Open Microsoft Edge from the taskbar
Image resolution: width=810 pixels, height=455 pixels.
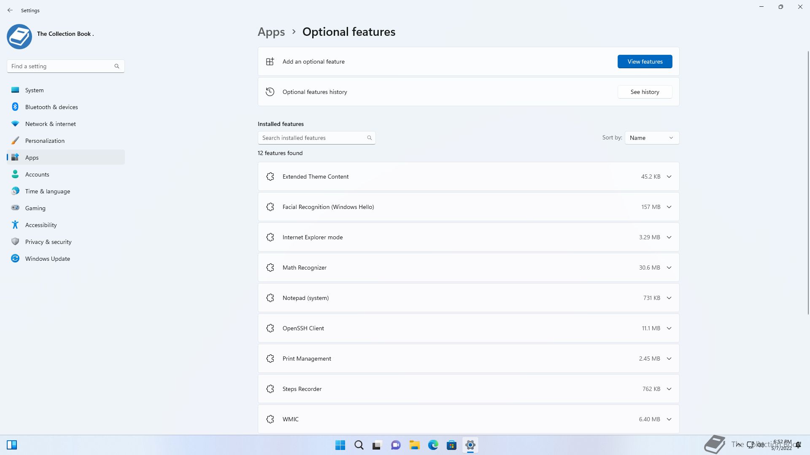433,445
